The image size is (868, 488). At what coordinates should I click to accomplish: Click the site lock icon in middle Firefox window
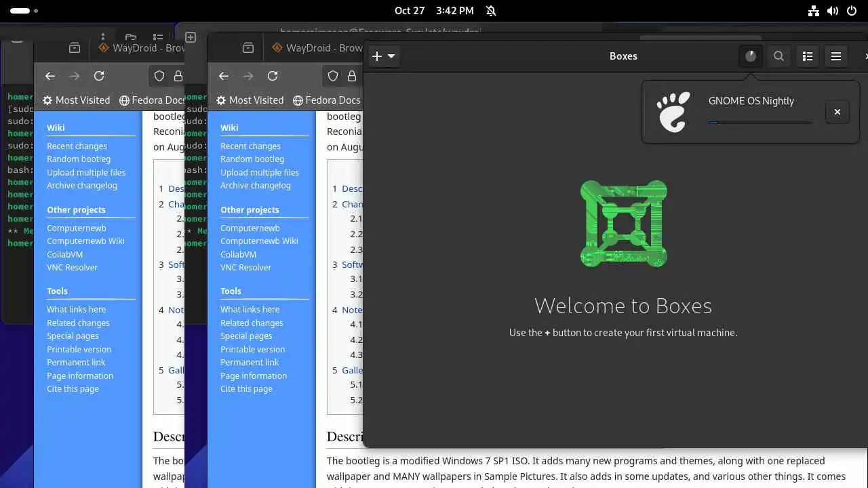(352, 76)
